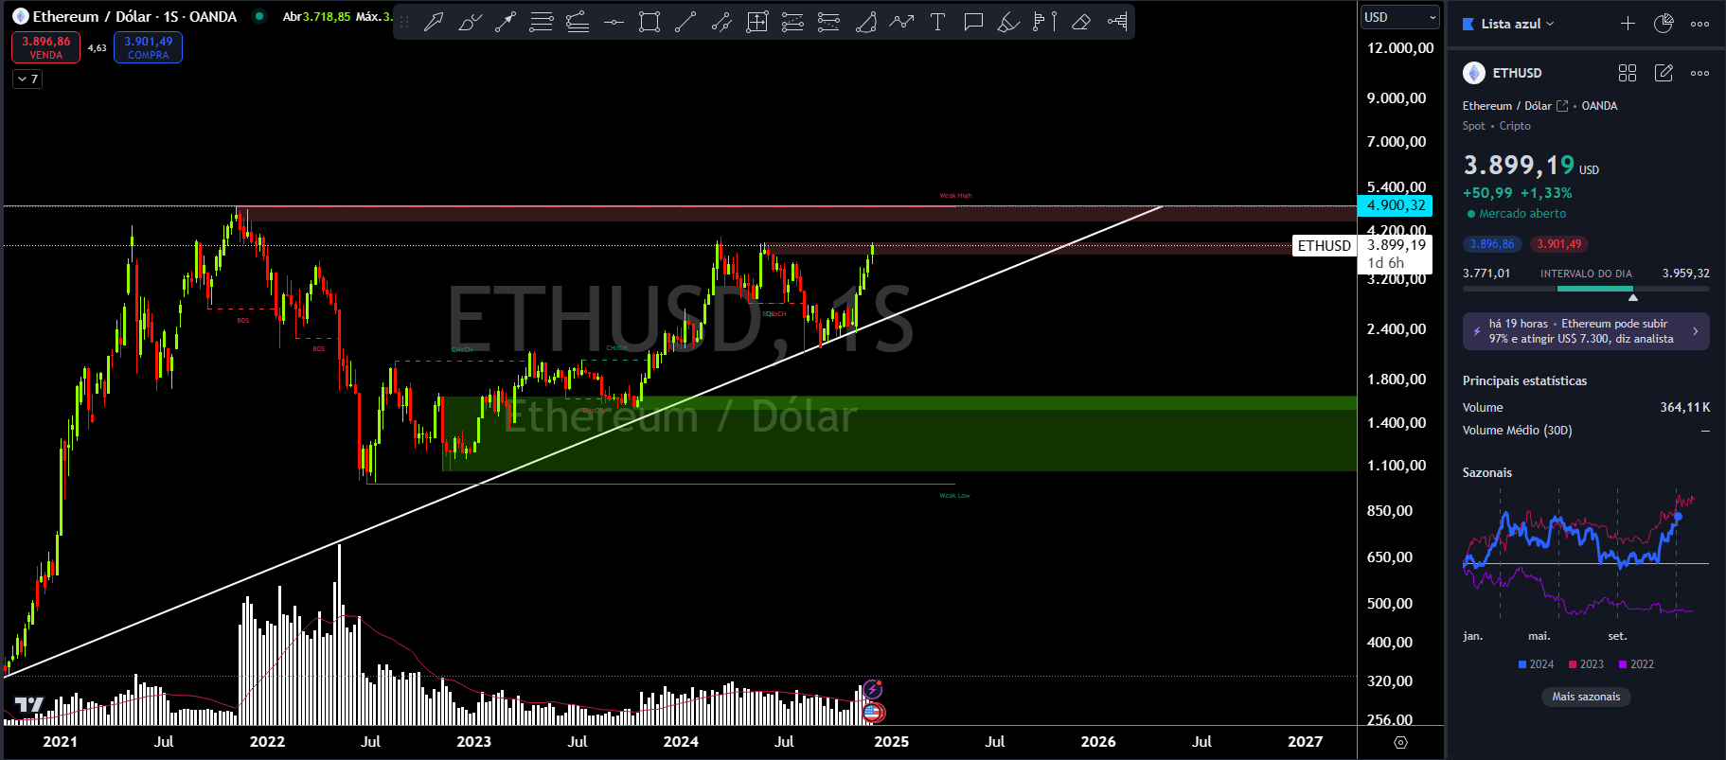Click the Volume Médio (30D) row

coord(1586,431)
